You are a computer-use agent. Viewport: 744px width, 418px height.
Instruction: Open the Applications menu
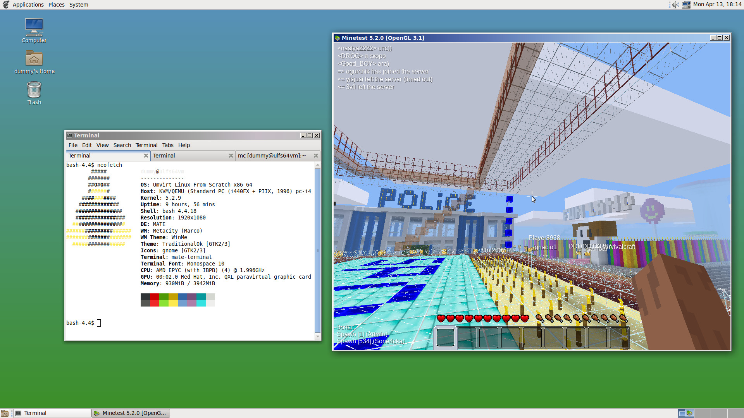tap(28, 5)
